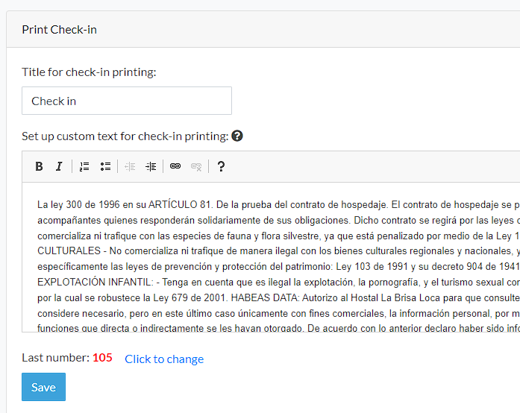Follow the 'Click to change' link

(x=164, y=359)
